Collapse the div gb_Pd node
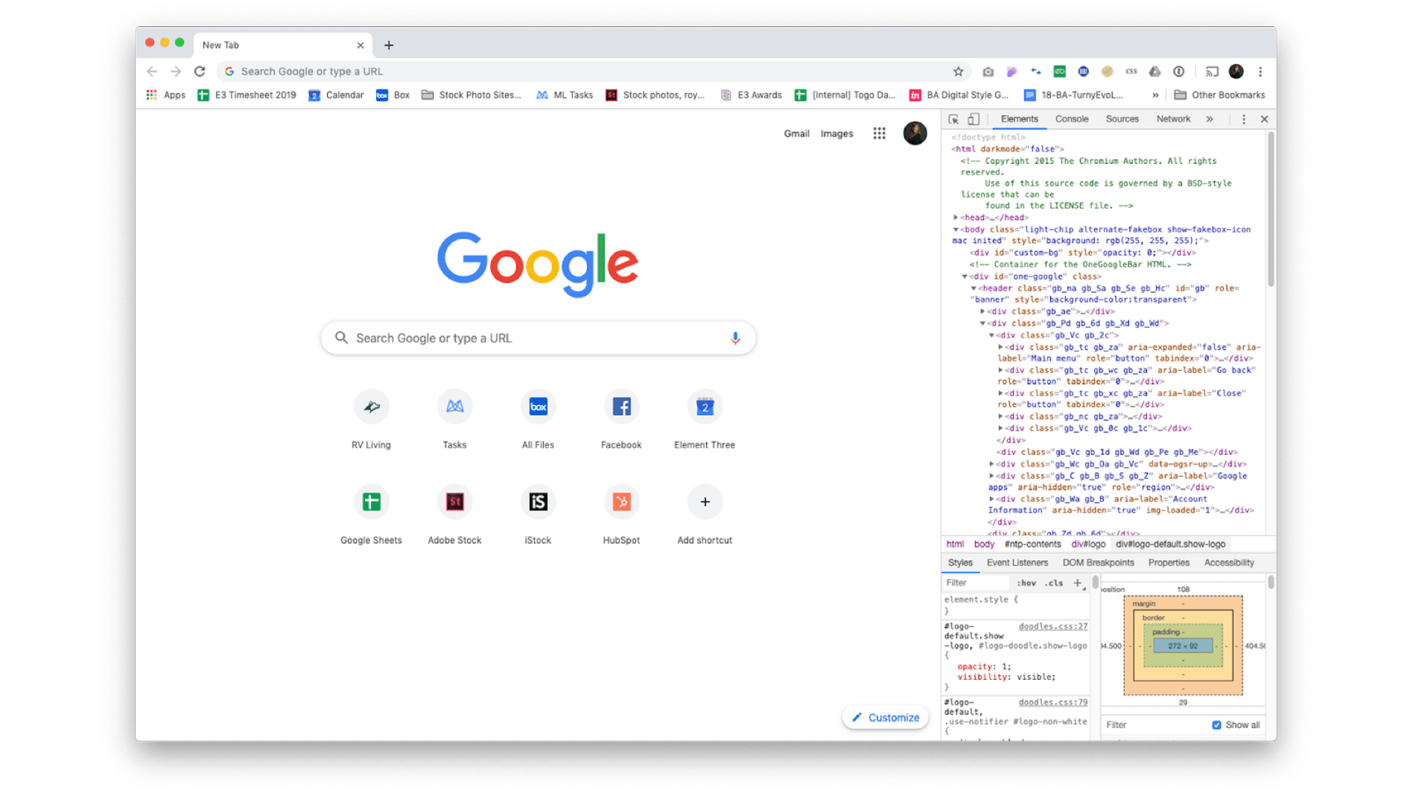The height and width of the screenshot is (793, 1410). pyautogui.click(x=982, y=323)
